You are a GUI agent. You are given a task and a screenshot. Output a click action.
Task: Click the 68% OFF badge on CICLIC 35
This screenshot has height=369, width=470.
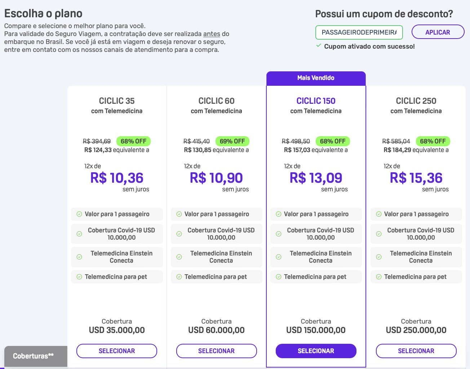133,141
